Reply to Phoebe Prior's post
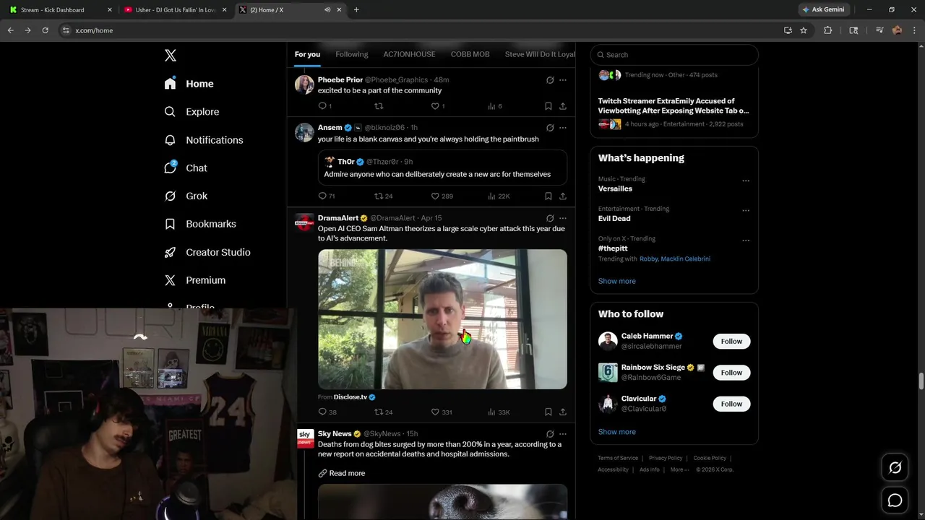The width and height of the screenshot is (925, 520). pos(323,106)
